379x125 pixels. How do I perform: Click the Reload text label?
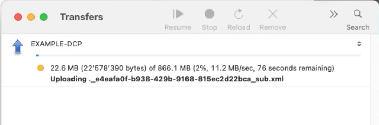pos(238,27)
